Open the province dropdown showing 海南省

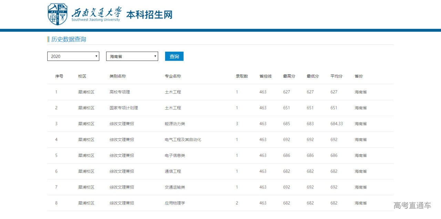click(x=132, y=56)
